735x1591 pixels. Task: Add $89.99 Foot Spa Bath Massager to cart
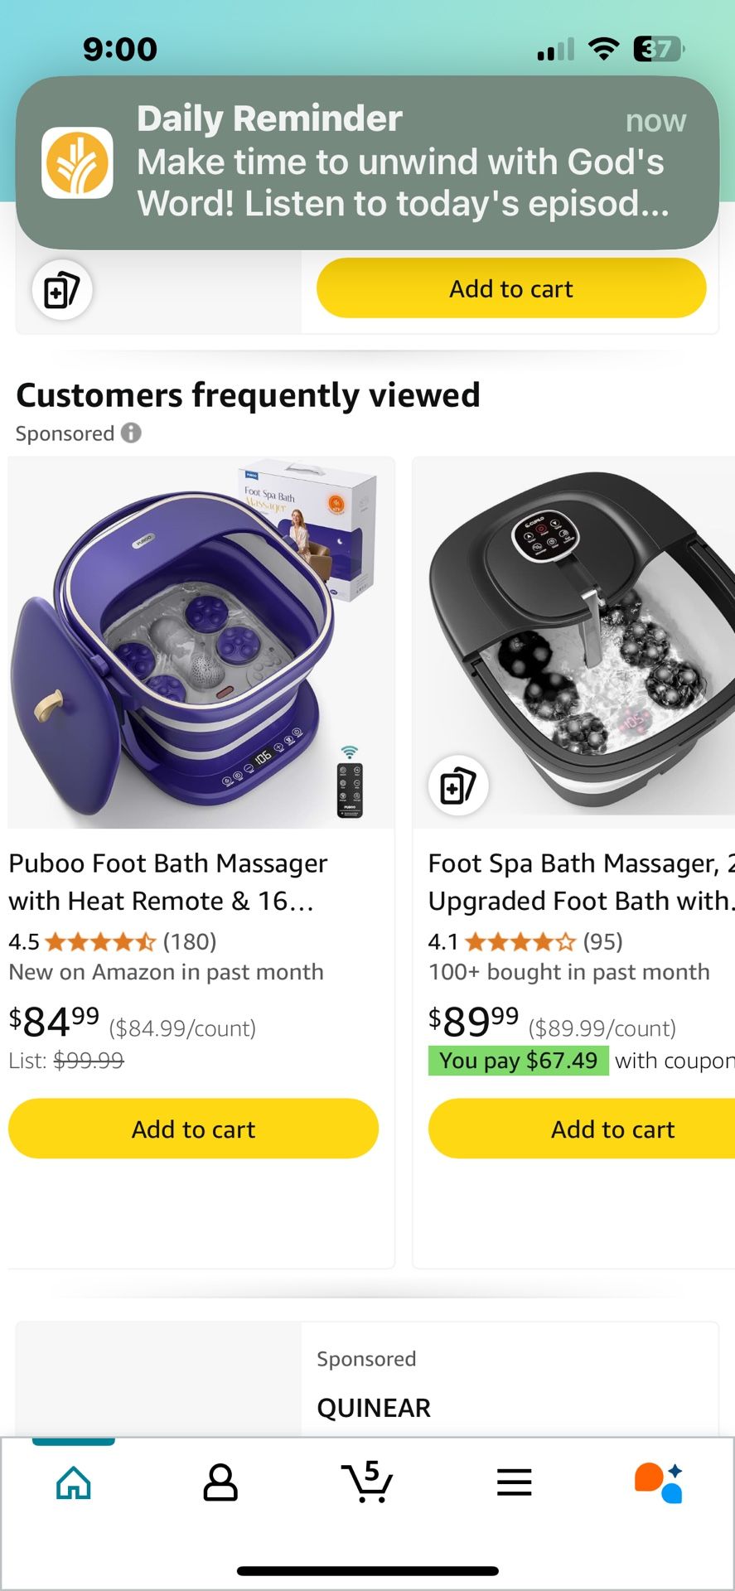pyautogui.click(x=612, y=1129)
